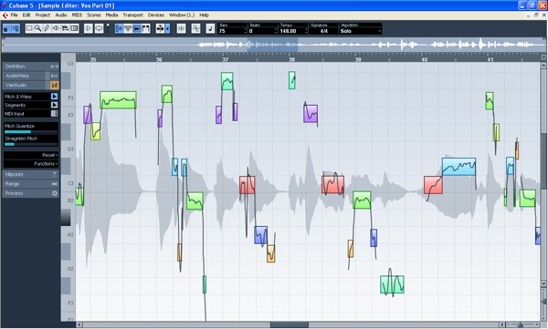The height and width of the screenshot is (329, 548).
Task: Toggle MIDI Input mode
Action: click(x=54, y=114)
